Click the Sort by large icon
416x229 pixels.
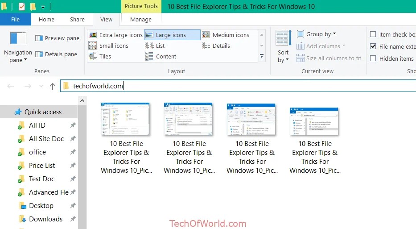283,38
